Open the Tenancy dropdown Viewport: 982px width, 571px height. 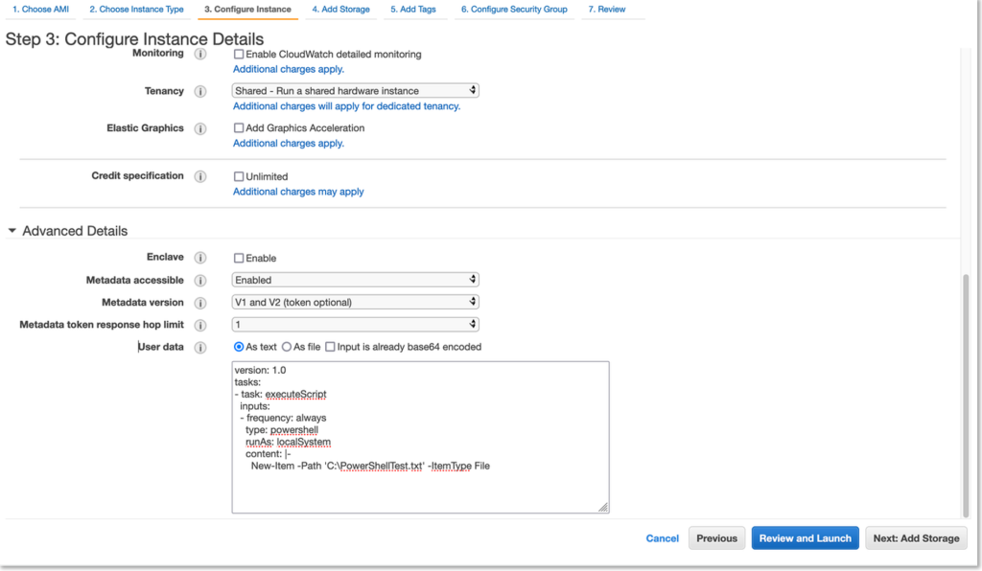tap(355, 89)
